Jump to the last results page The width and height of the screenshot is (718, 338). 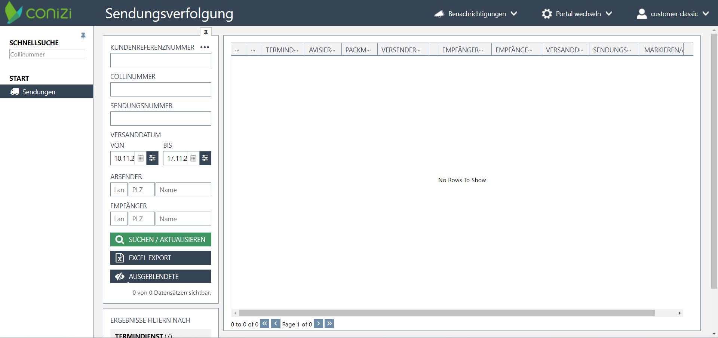pos(329,324)
